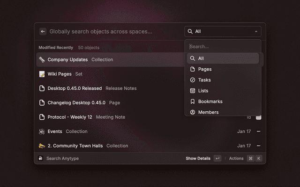
Task: Click the Desktop 0.45.0 Released page icon
Action: 42,88
